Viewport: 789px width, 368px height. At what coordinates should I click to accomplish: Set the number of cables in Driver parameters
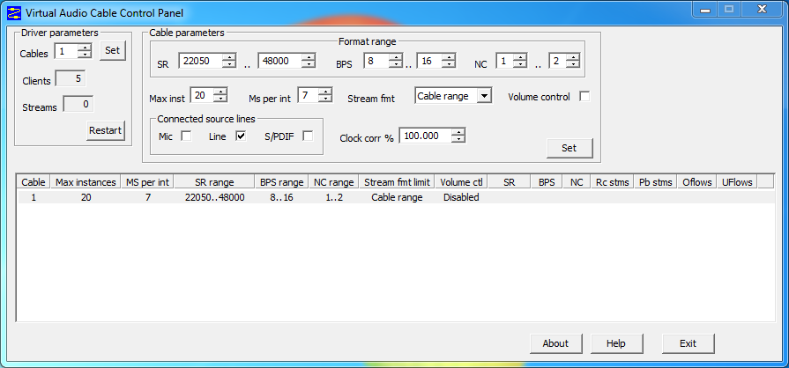(x=112, y=51)
